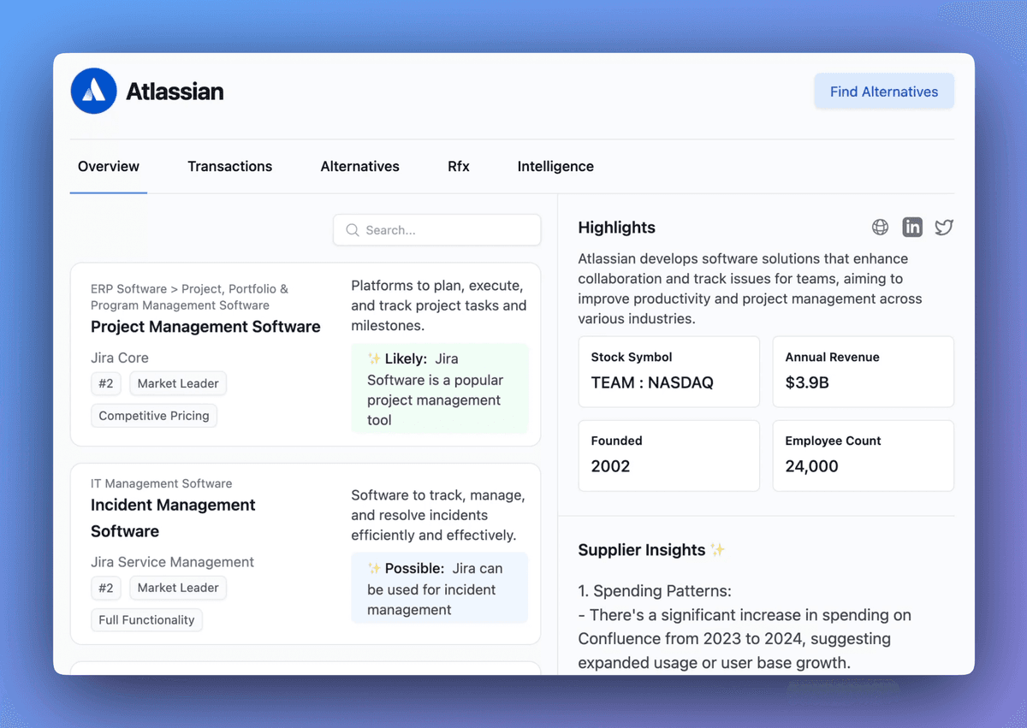The image size is (1027, 728).
Task: Click the magnifier icon in the search bar
Action: [x=352, y=229]
